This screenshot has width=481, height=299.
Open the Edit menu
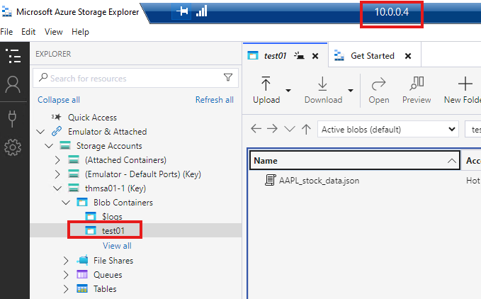pyautogui.click(x=28, y=32)
